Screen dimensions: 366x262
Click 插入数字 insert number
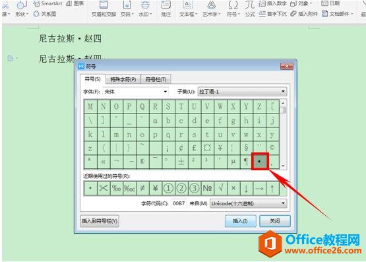(272, 3)
